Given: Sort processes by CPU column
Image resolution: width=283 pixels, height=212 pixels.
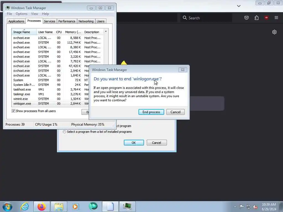Looking at the screenshot, I should coord(59,32).
